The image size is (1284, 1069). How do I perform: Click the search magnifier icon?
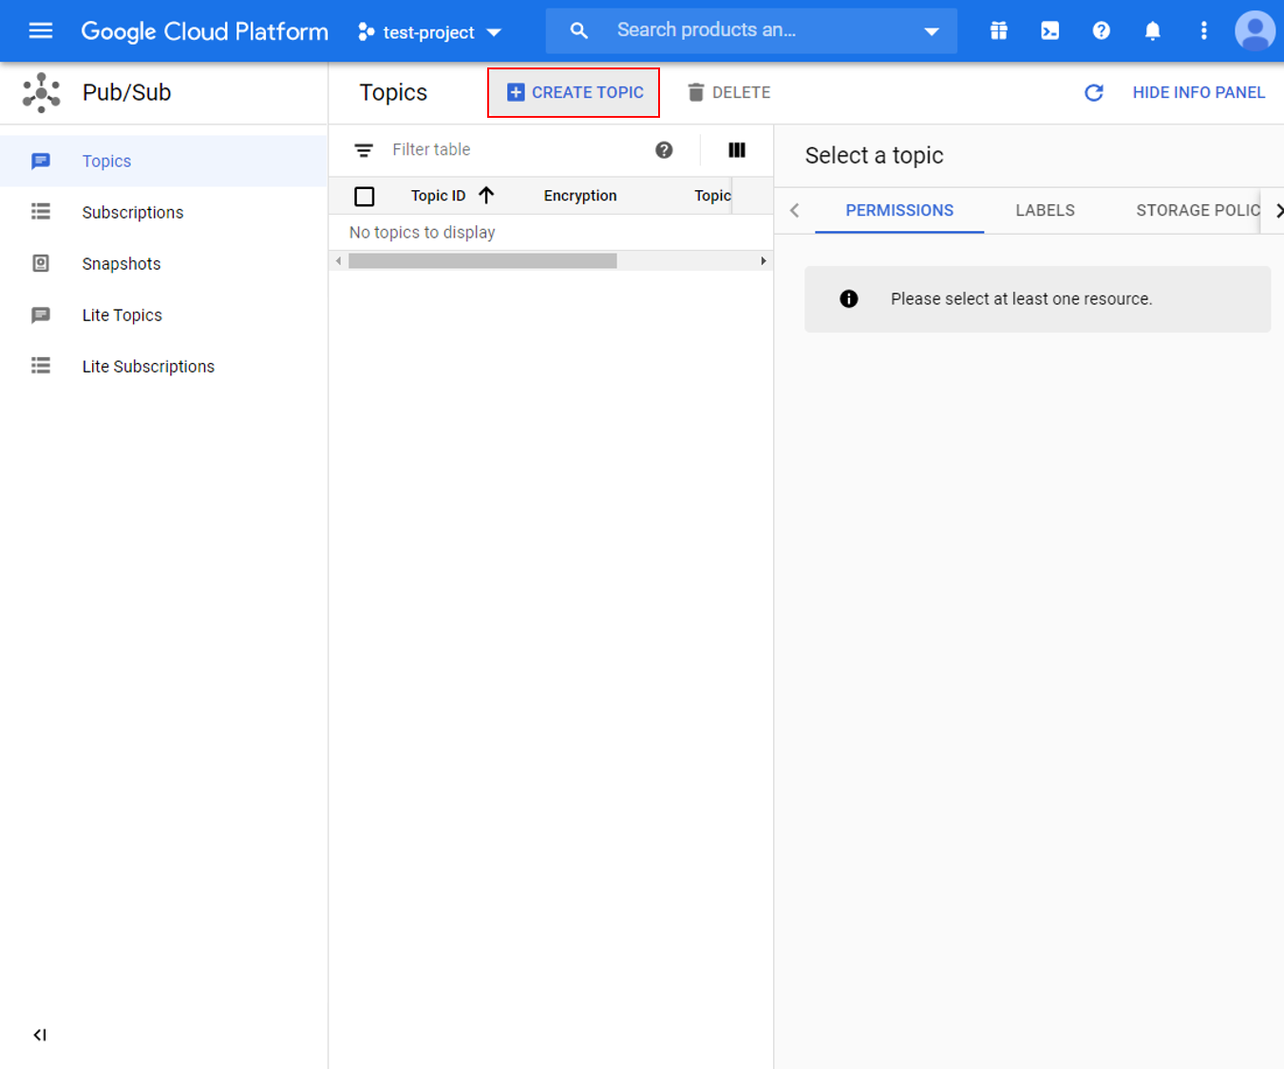(578, 30)
